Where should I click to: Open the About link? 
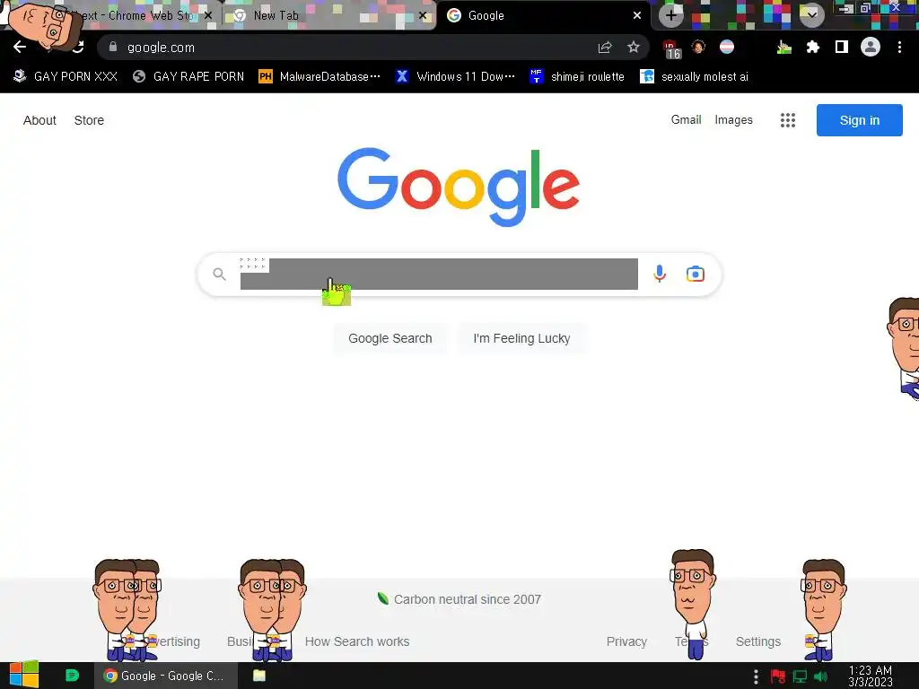click(39, 120)
